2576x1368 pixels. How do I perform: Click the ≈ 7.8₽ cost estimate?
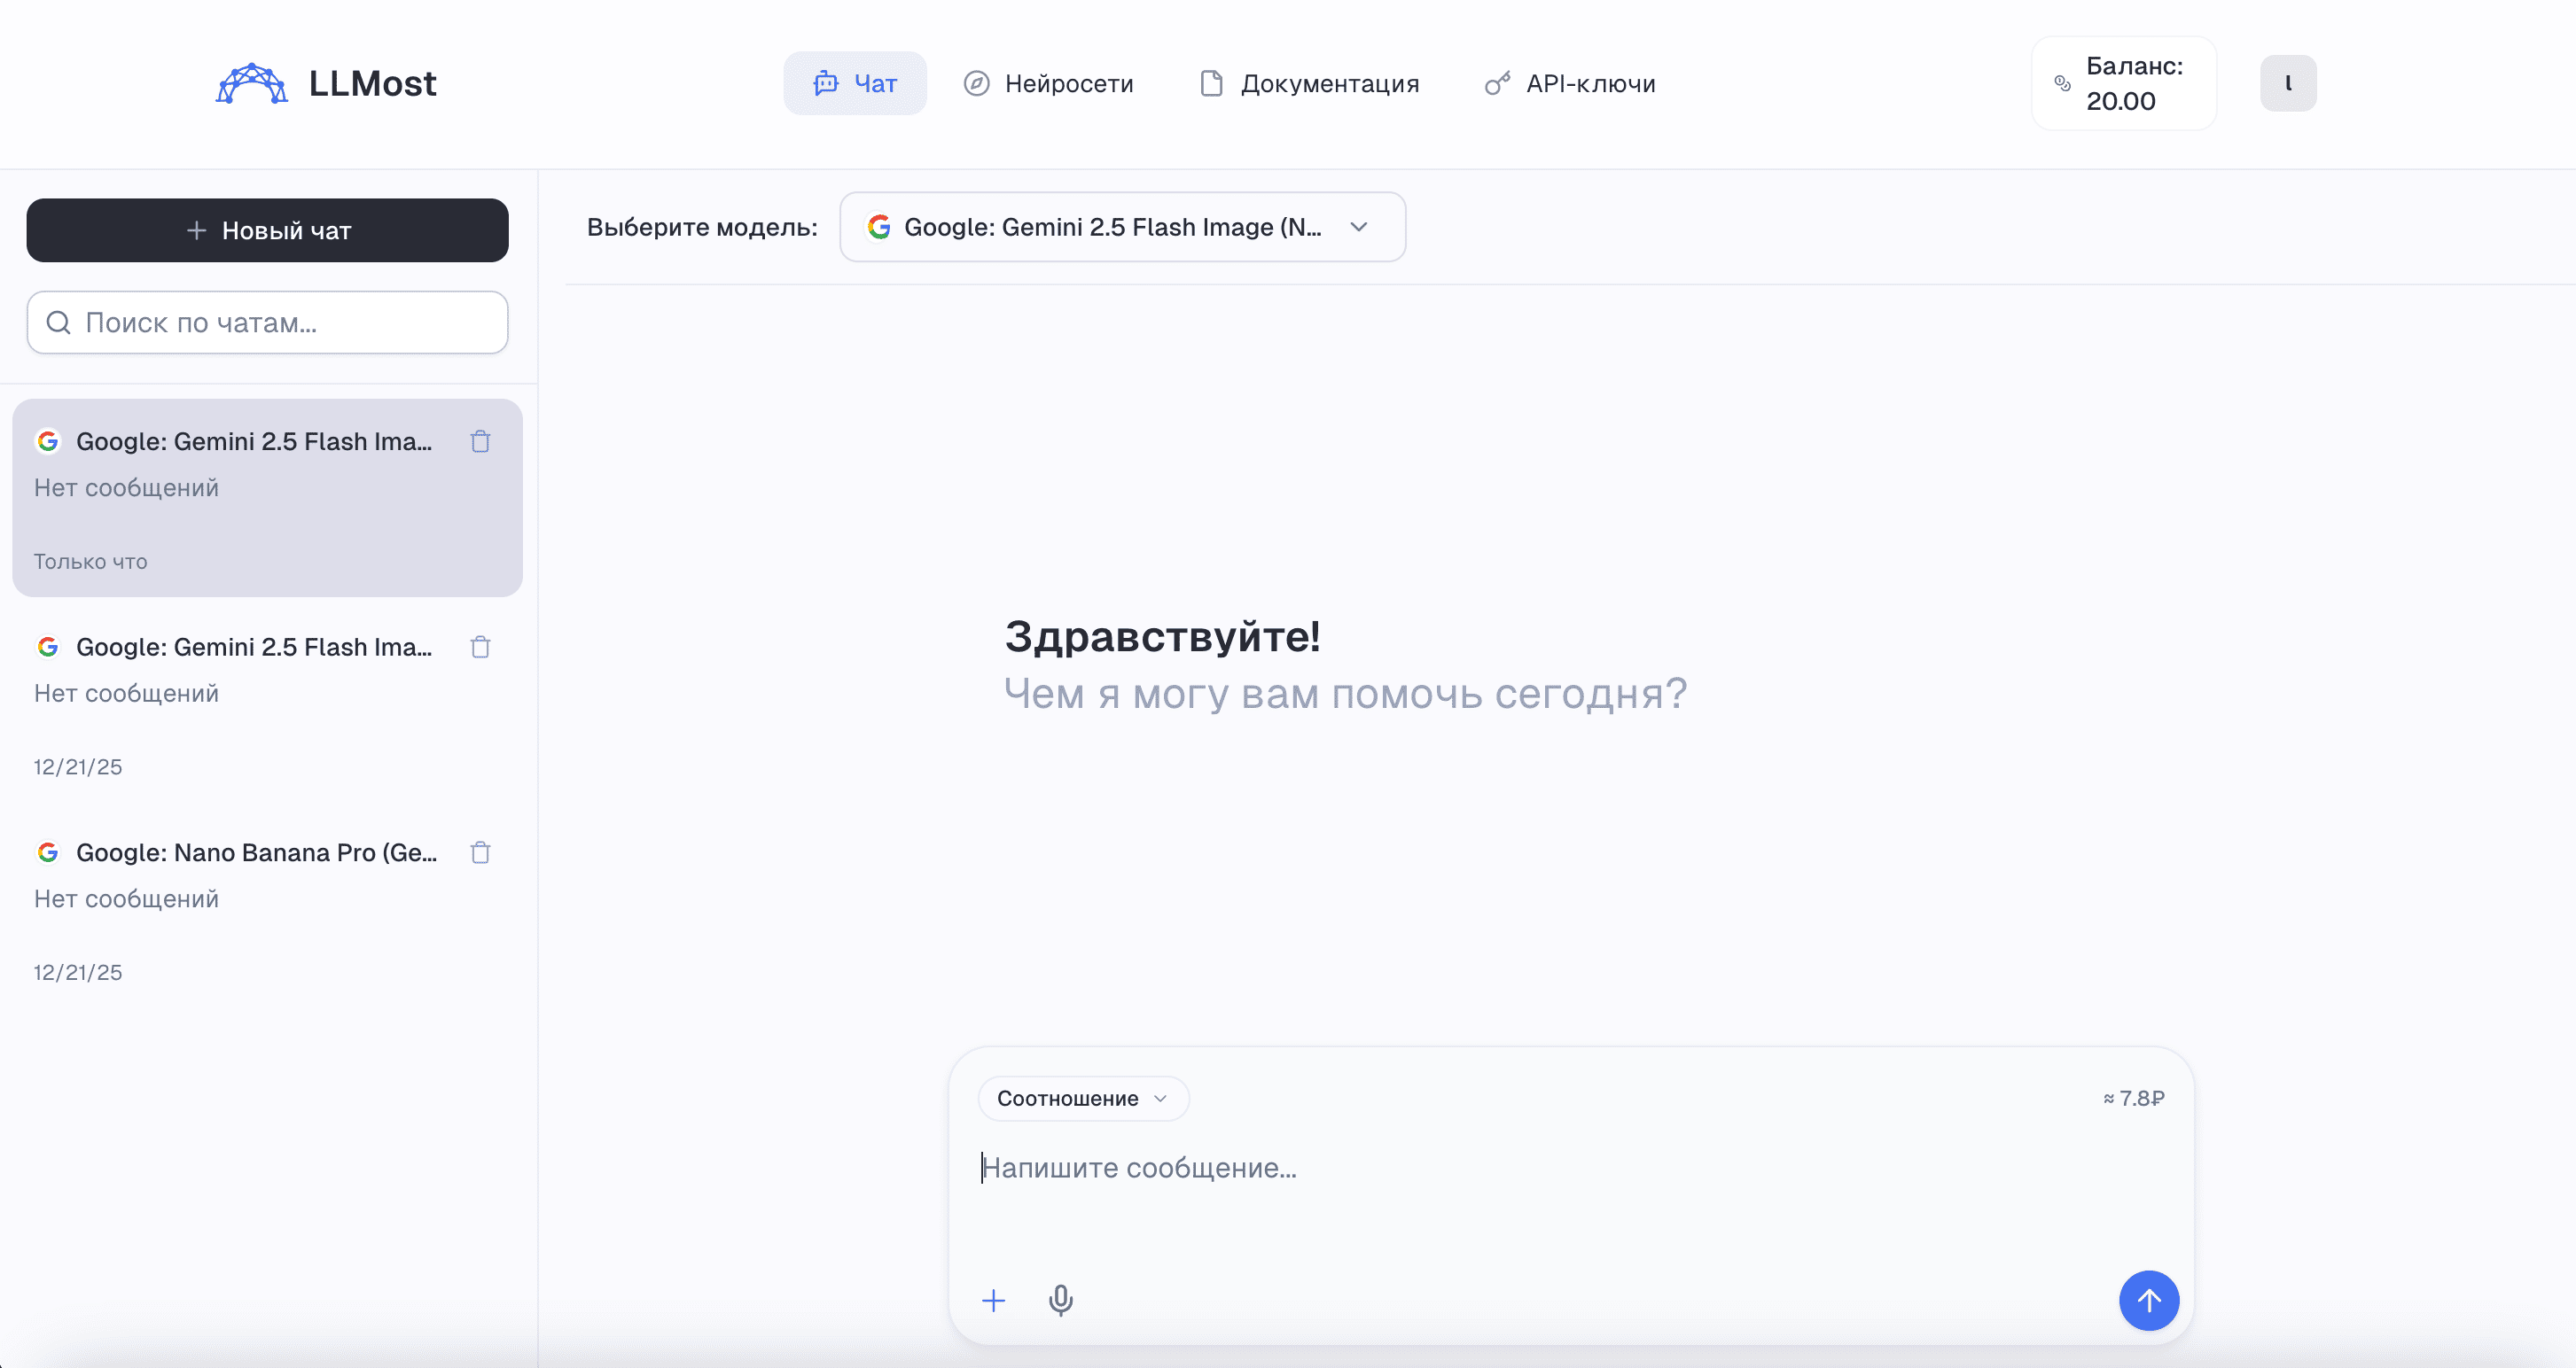click(2134, 1098)
